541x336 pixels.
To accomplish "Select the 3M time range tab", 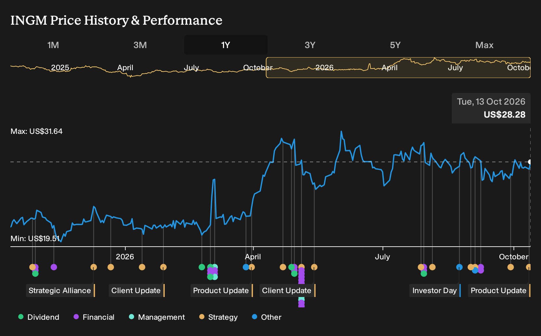I will click(x=140, y=45).
